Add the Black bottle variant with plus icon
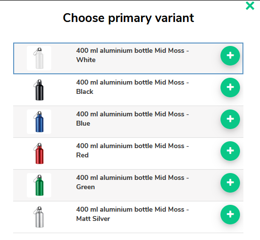This screenshot has height=240, width=260. coord(230,87)
